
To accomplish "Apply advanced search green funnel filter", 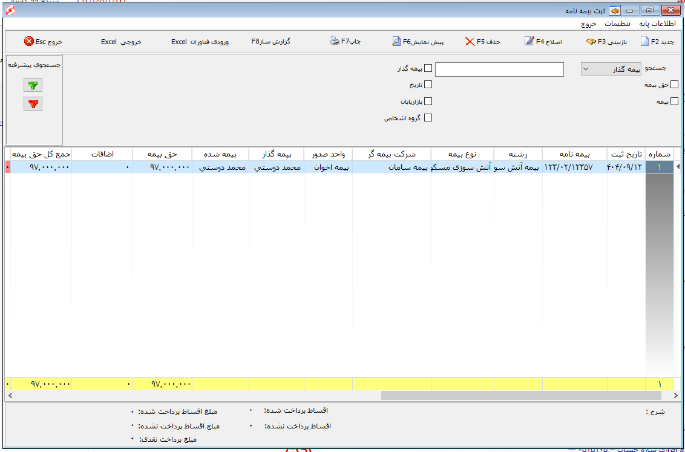I will click(x=33, y=86).
